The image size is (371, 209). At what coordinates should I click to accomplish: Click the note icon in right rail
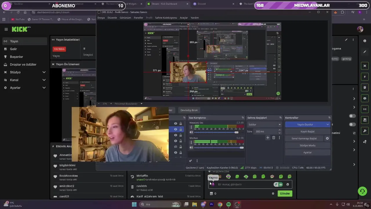click(365, 87)
